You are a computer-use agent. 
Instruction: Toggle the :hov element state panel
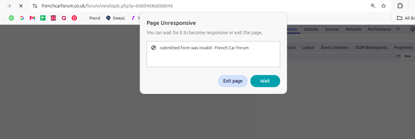coord(407,56)
